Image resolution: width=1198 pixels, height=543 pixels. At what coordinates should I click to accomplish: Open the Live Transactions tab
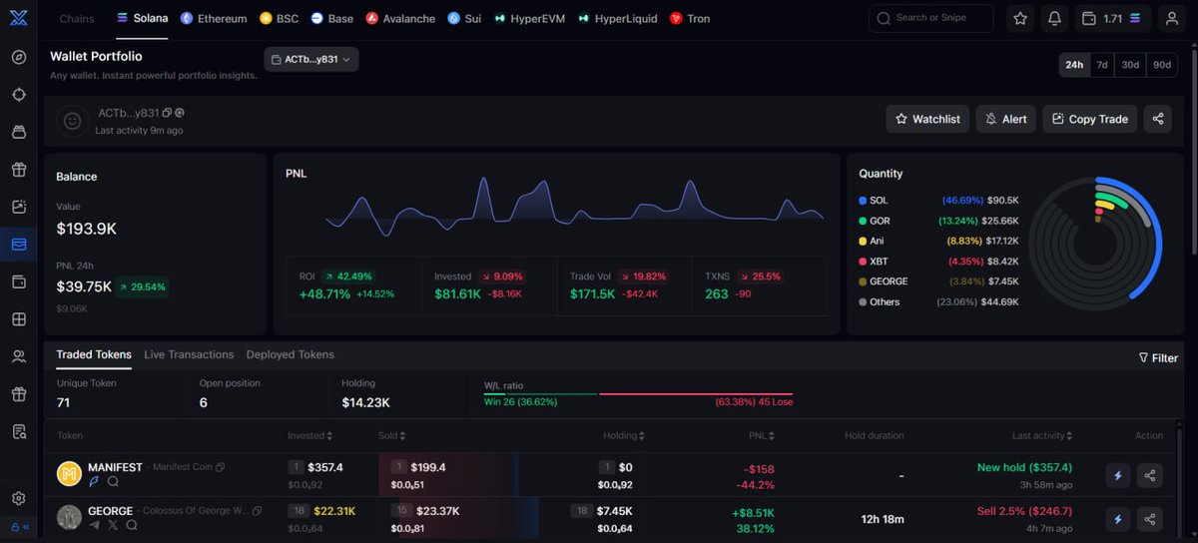point(189,354)
